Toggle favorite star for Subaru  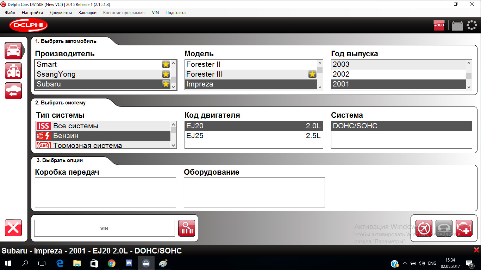click(x=166, y=84)
